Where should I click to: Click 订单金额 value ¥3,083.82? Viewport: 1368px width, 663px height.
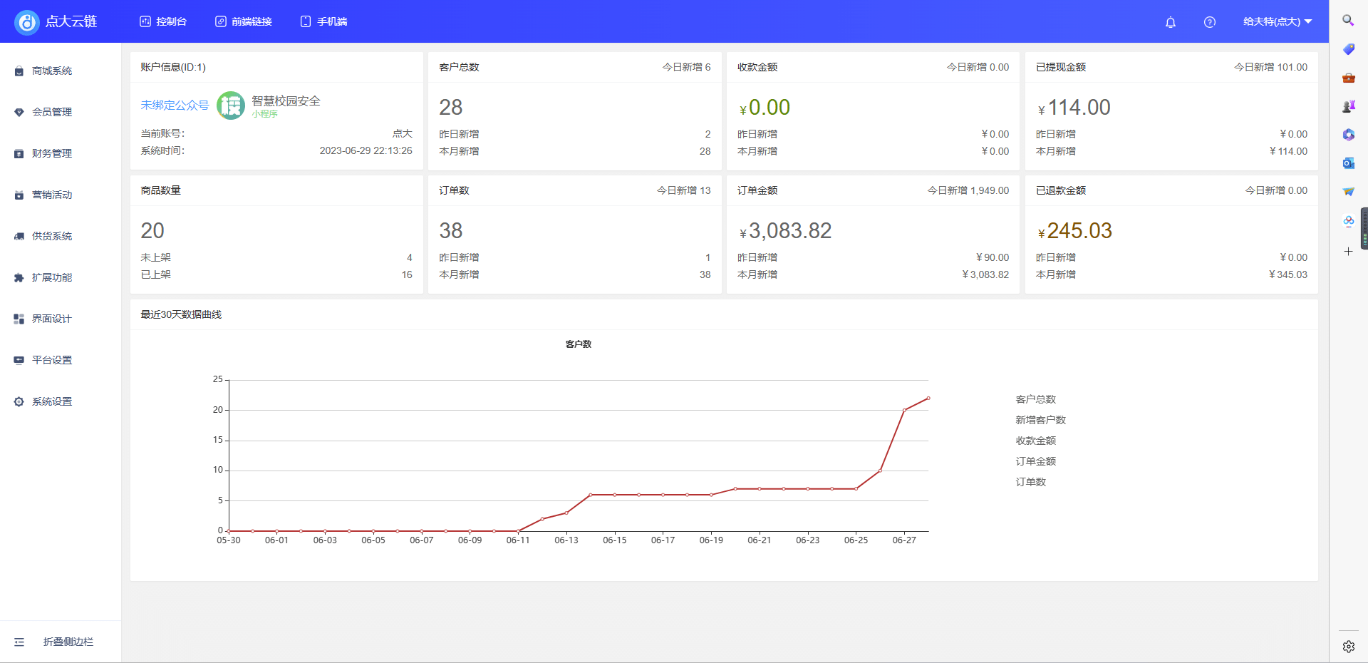(x=785, y=231)
